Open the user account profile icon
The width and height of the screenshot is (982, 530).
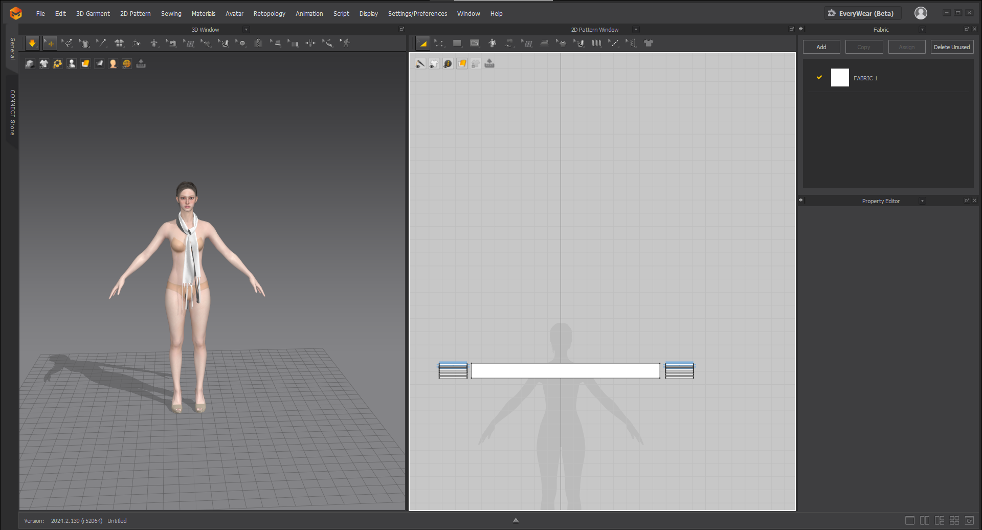921,13
